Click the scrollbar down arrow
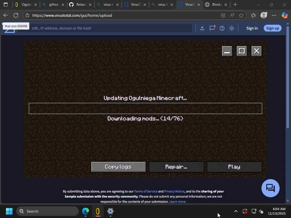291x218 pixels. tap(288, 201)
